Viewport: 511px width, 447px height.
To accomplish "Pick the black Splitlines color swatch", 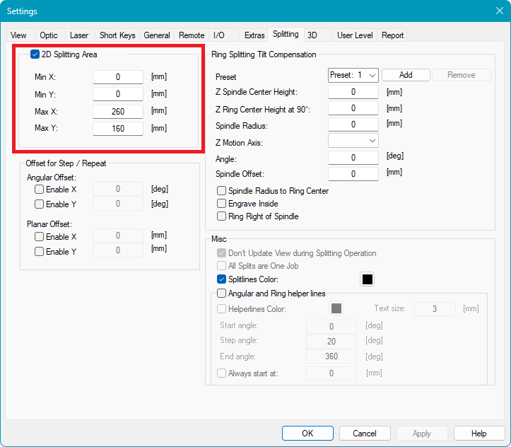I will 368,279.
